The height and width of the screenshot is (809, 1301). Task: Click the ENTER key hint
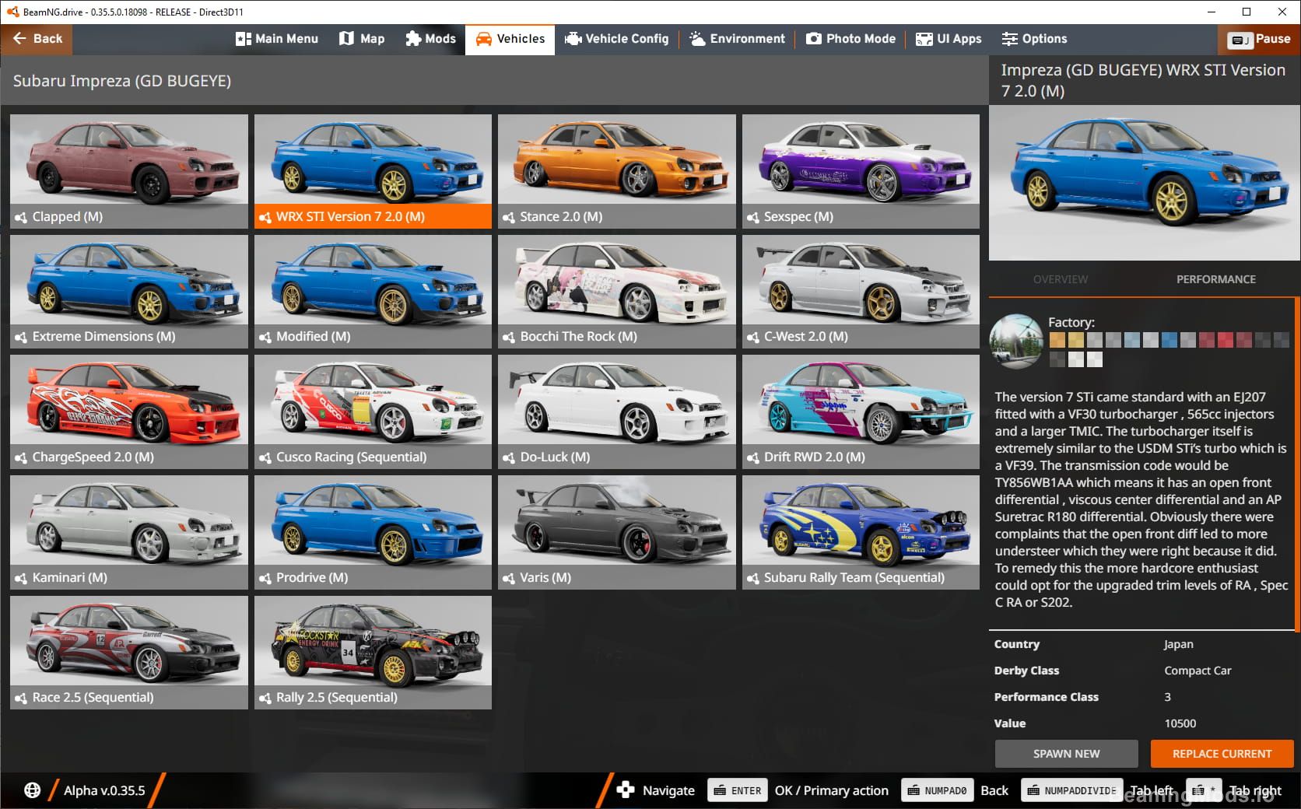737,790
